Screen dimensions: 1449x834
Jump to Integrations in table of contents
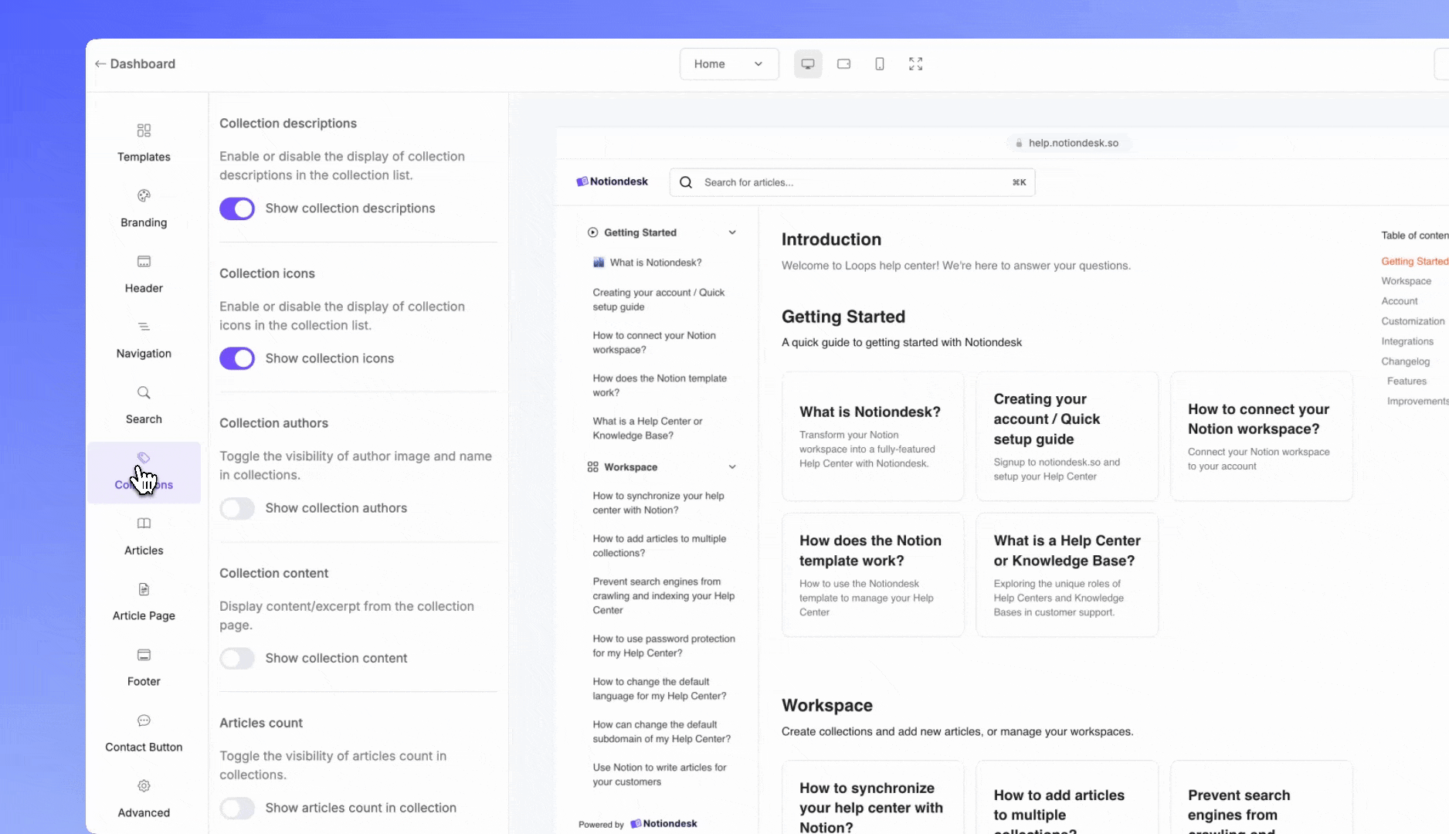(1407, 341)
